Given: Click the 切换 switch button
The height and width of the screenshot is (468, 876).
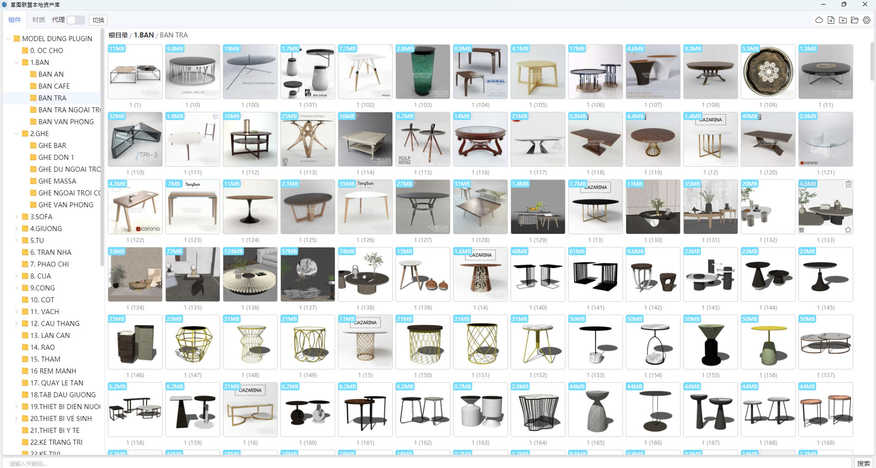Looking at the screenshot, I should (98, 20).
